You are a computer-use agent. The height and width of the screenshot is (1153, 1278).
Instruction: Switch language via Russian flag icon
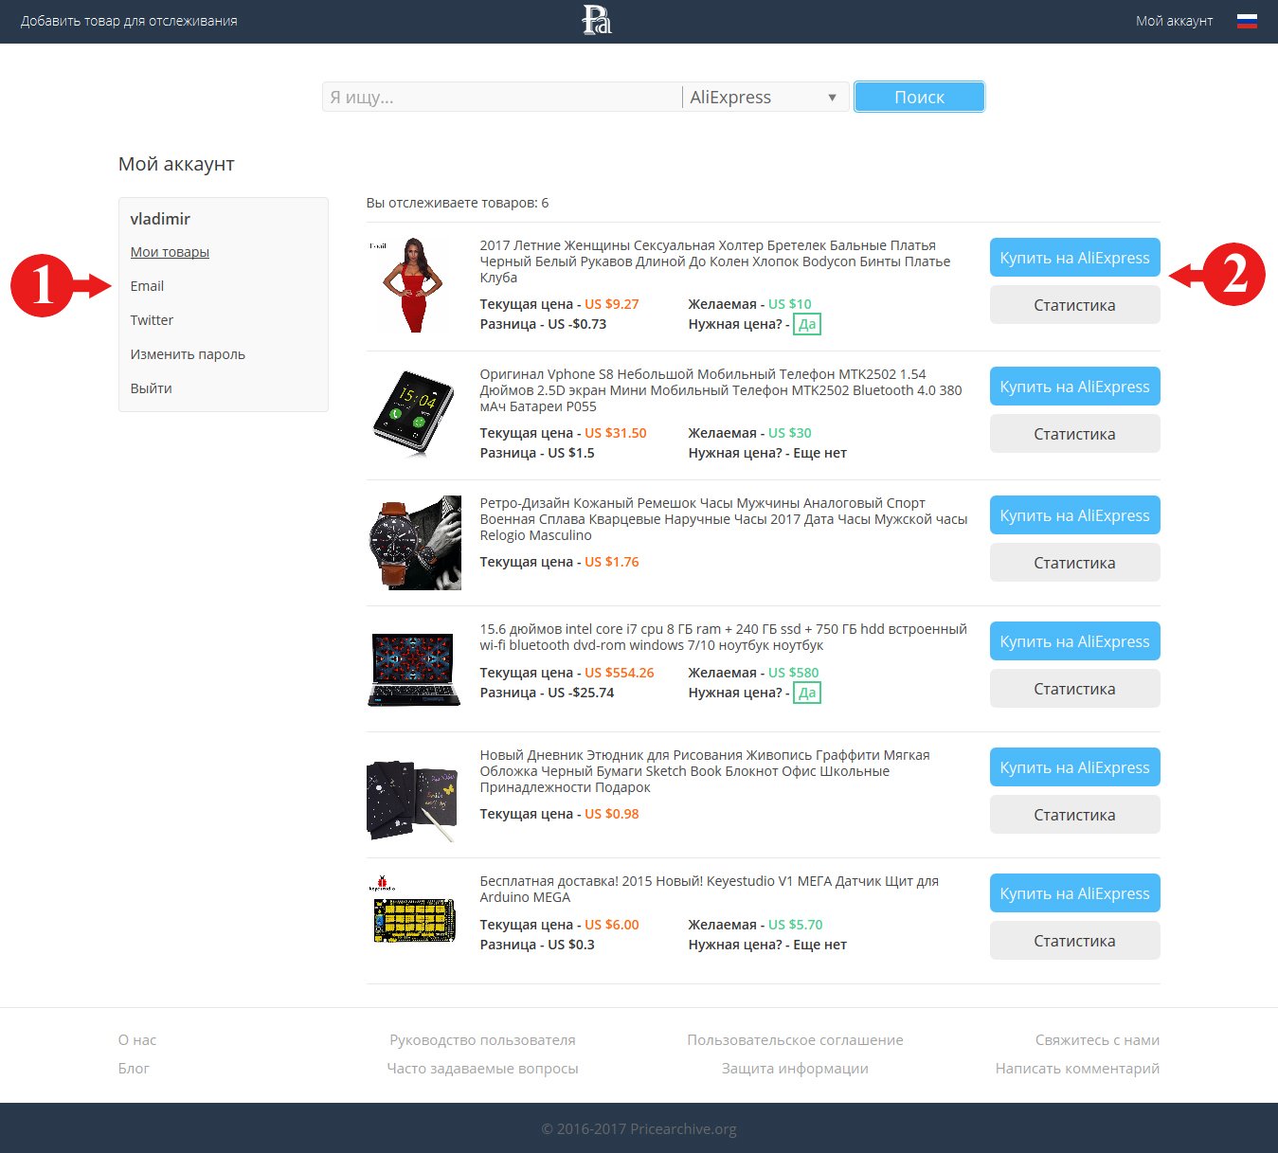pyautogui.click(x=1247, y=21)
